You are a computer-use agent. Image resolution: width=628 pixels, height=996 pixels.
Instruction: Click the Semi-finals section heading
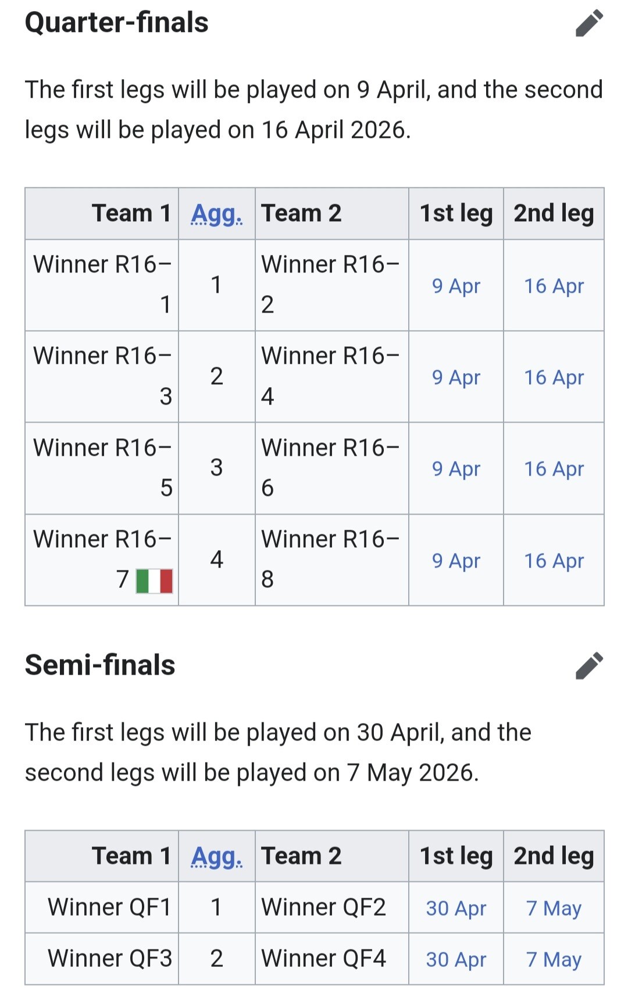pyautogui.click(x=100, y=665)
